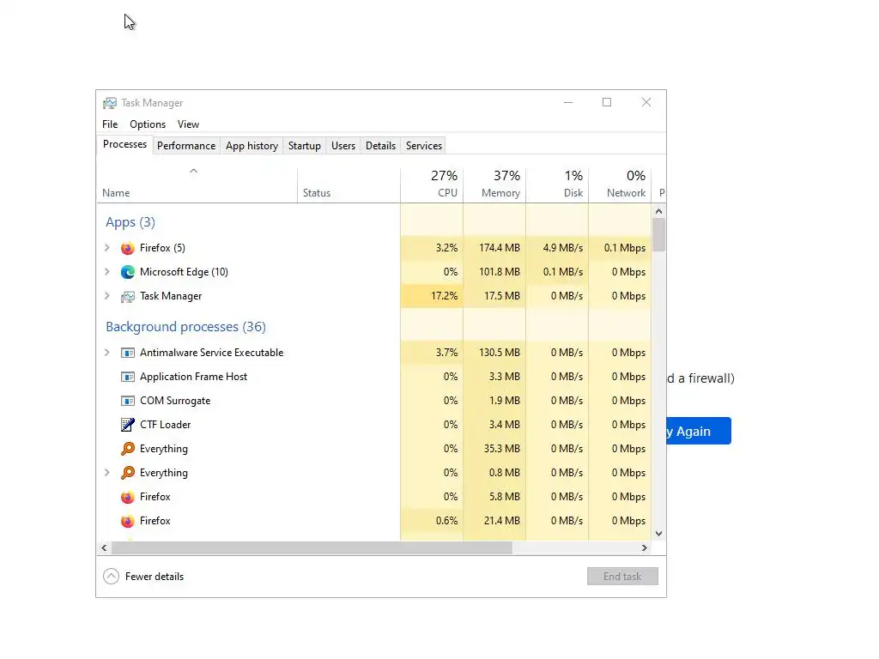Select the CTF Loader process name
Viewport: 879px width, 659px height.
(x=166, y=426)
